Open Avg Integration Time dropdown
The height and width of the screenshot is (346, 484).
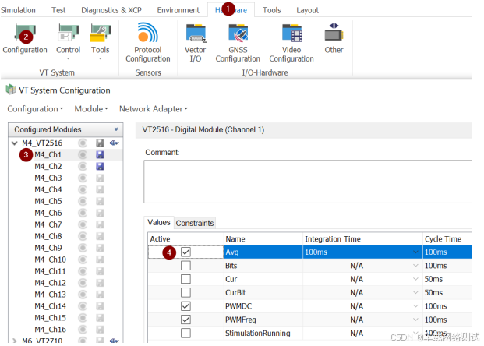coord(415,252)
